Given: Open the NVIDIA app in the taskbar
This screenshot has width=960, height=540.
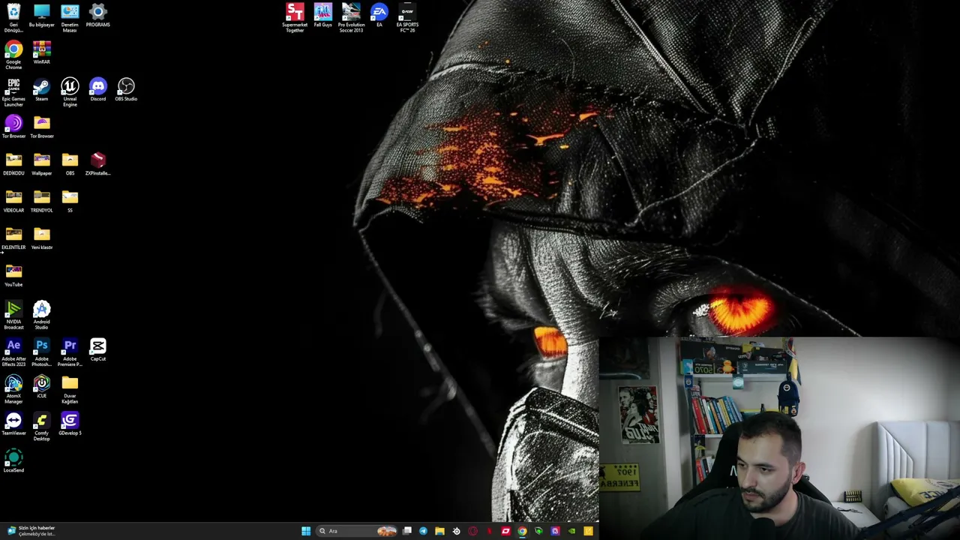Looking at the screenshot, I should (x=571, y=531).
